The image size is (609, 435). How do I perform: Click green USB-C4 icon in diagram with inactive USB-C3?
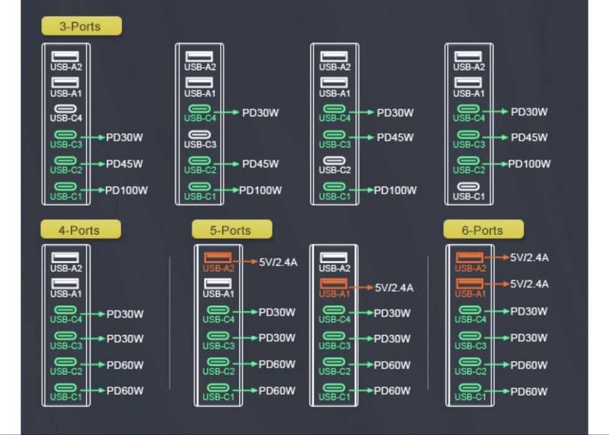coord(200,109)
